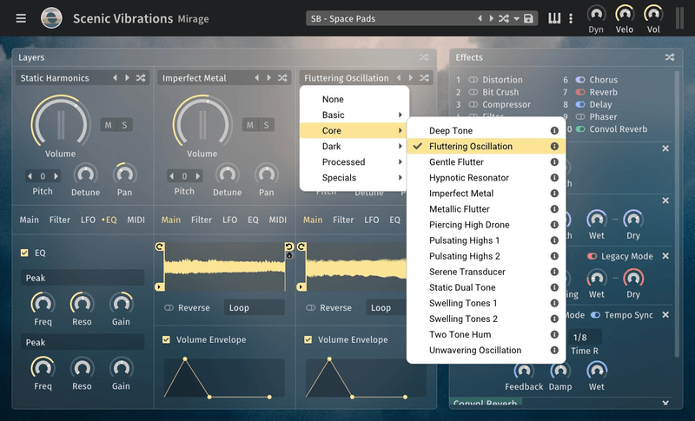
Task: Switch to the Filter tab in Static Harmonics
Action: (x=60, y=220)
